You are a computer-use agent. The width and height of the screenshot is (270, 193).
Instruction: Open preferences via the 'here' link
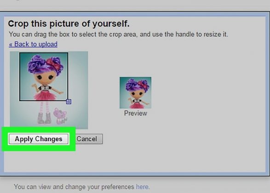pos(142,187)
